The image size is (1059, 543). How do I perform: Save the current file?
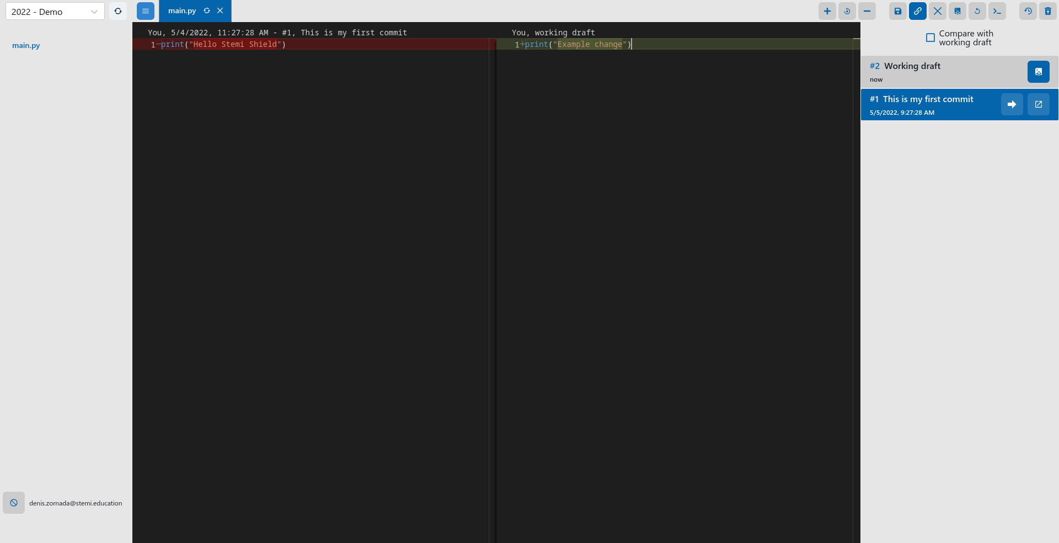pos(897,11)
